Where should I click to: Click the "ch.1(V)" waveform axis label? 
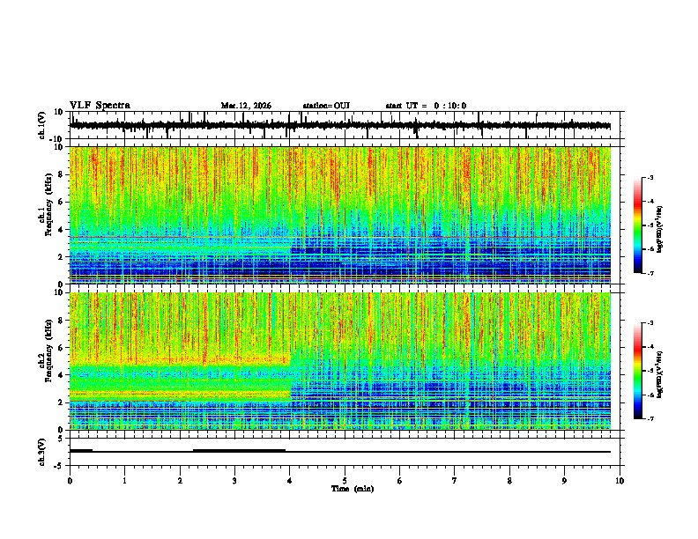coord(42,125)
